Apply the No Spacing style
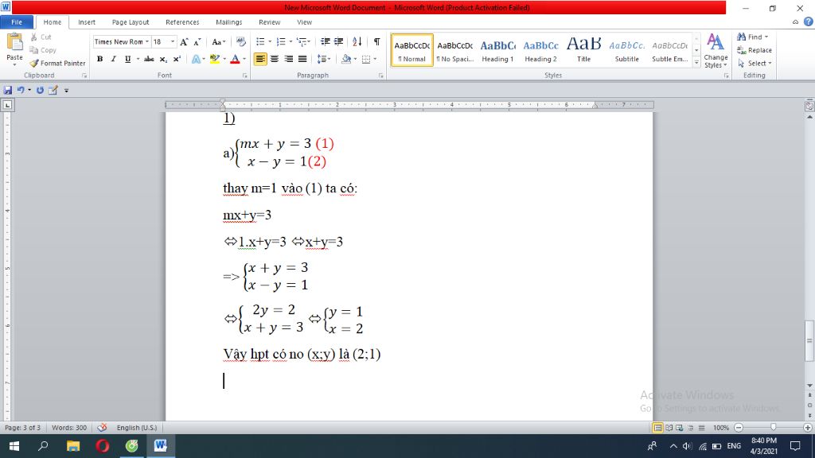Image resolution: width=815 pixels, height=458 pixels. click(x=454, y=50)
